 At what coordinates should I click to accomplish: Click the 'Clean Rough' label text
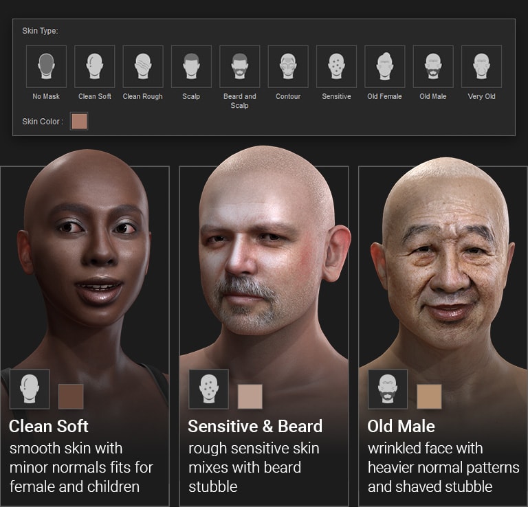(143, 96)
